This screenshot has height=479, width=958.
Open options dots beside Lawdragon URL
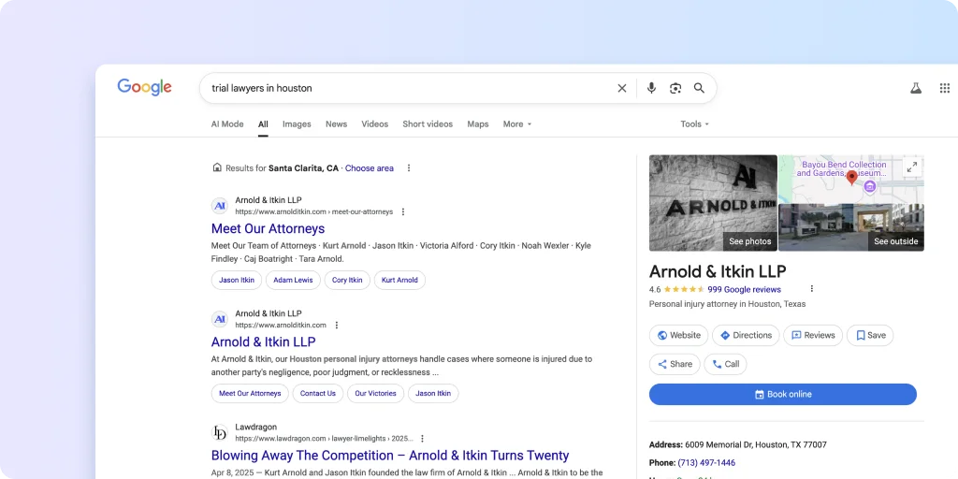[422, 439]
